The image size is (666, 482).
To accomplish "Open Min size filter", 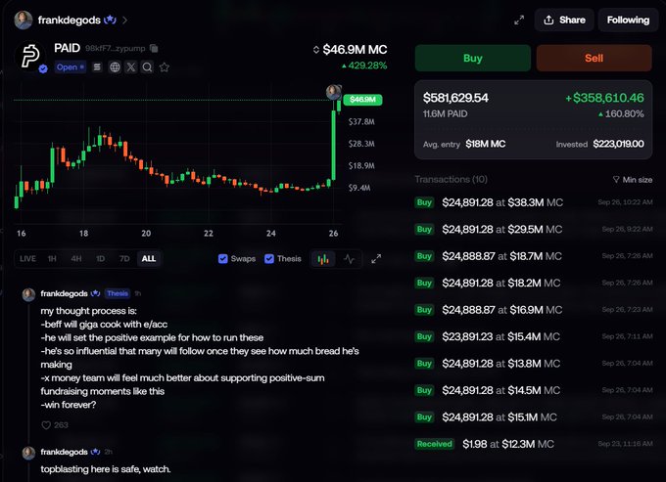I will (633, 180).
